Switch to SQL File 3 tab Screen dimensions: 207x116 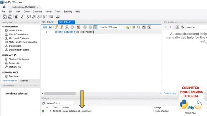click(x=48, y=22)
